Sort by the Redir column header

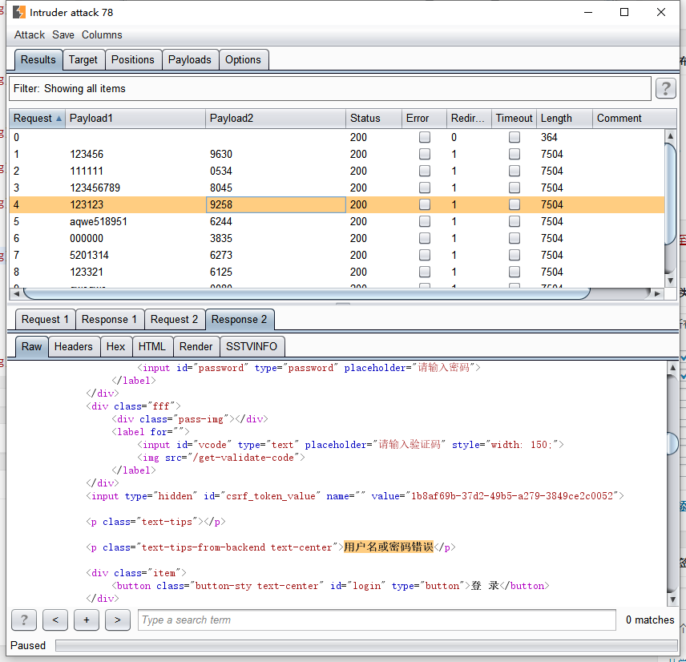pyautogui.click(x=469, y=118)
